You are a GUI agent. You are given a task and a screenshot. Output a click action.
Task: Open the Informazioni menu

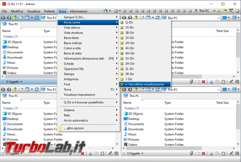point(78,11)
